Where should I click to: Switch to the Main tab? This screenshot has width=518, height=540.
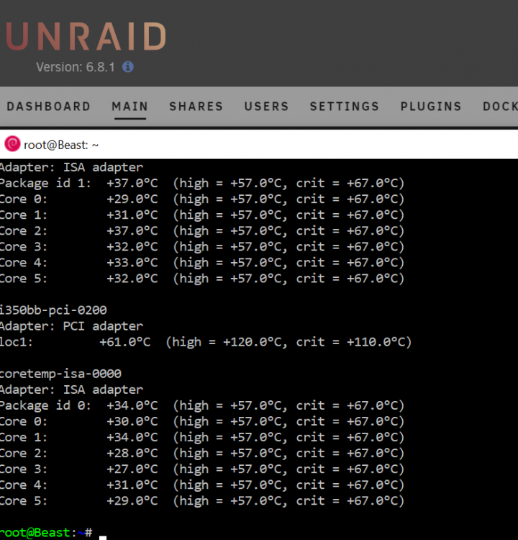[x=129, y=107]
